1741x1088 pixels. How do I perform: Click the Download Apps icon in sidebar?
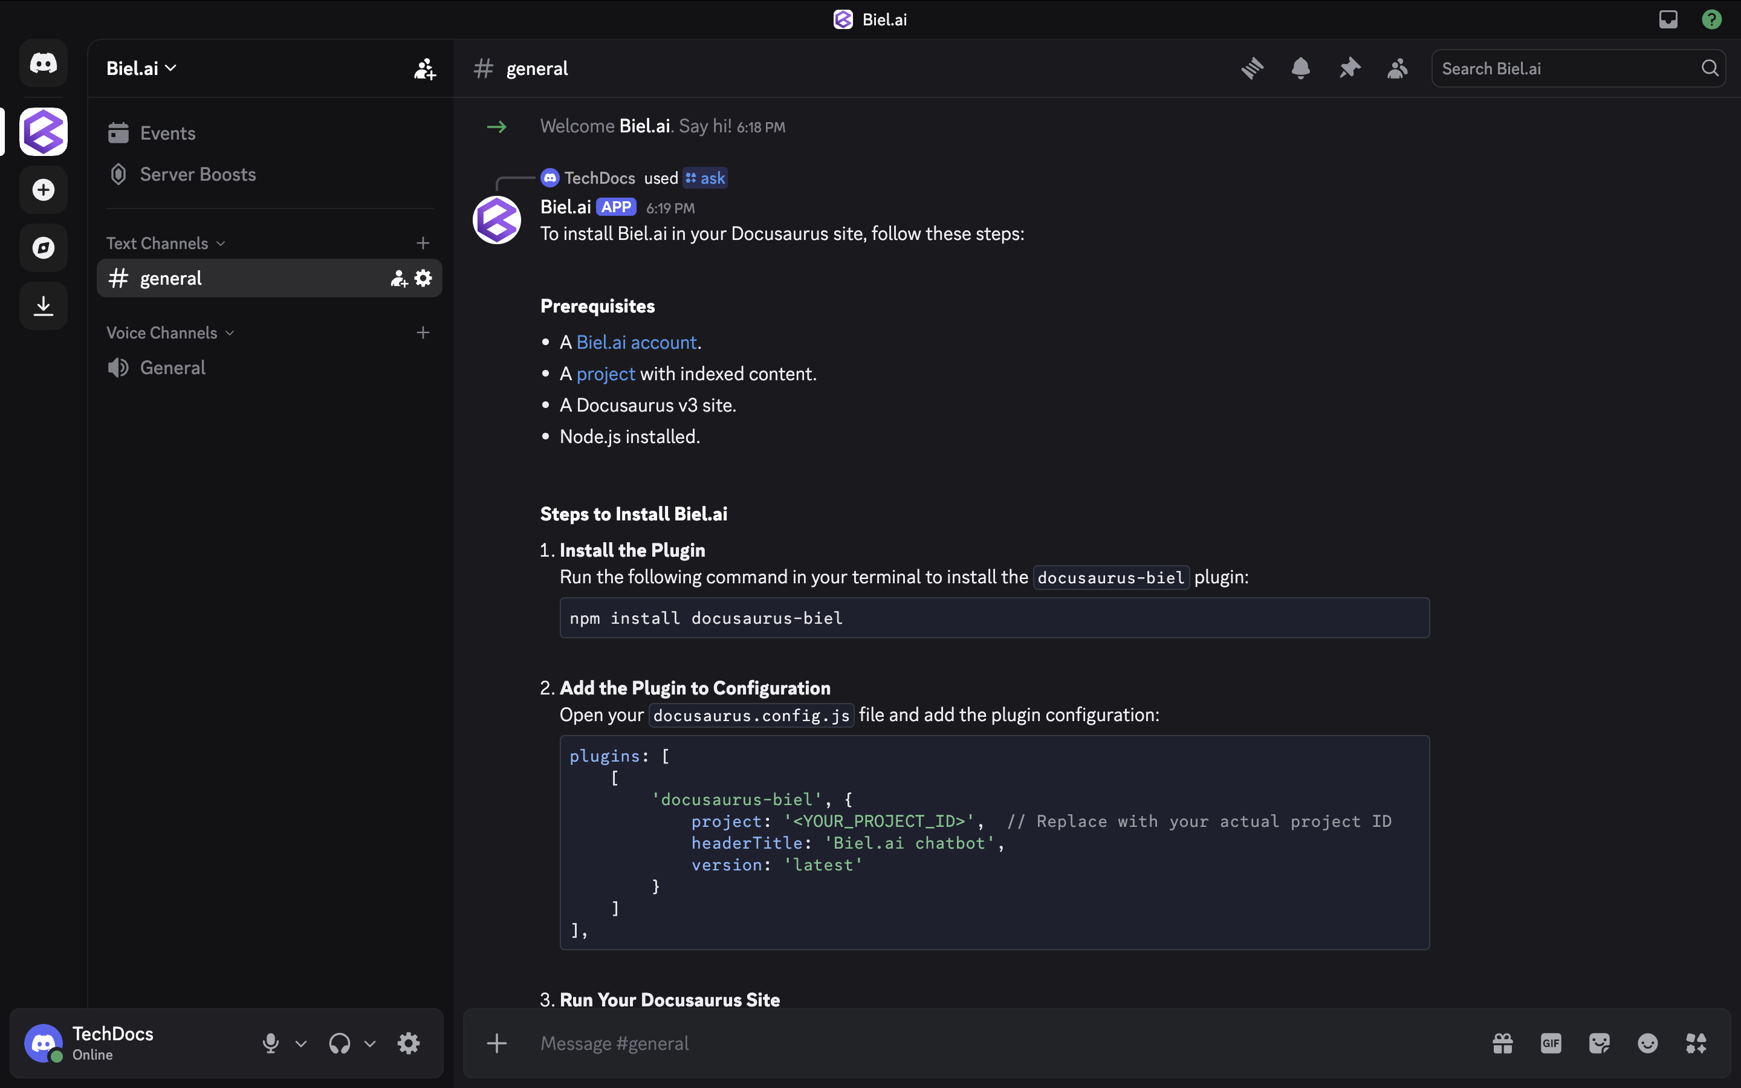43,306
